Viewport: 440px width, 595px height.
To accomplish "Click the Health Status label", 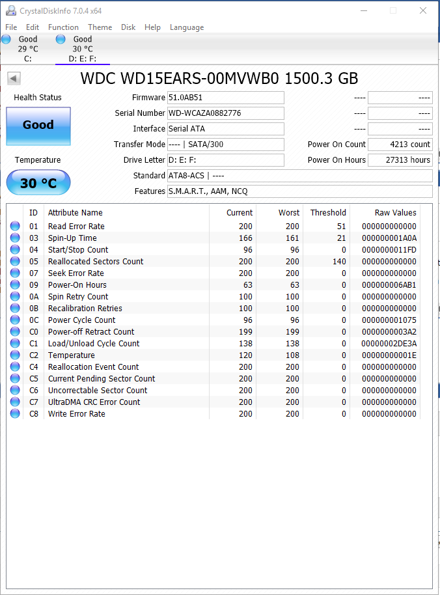I will click(x=38, y=98).
